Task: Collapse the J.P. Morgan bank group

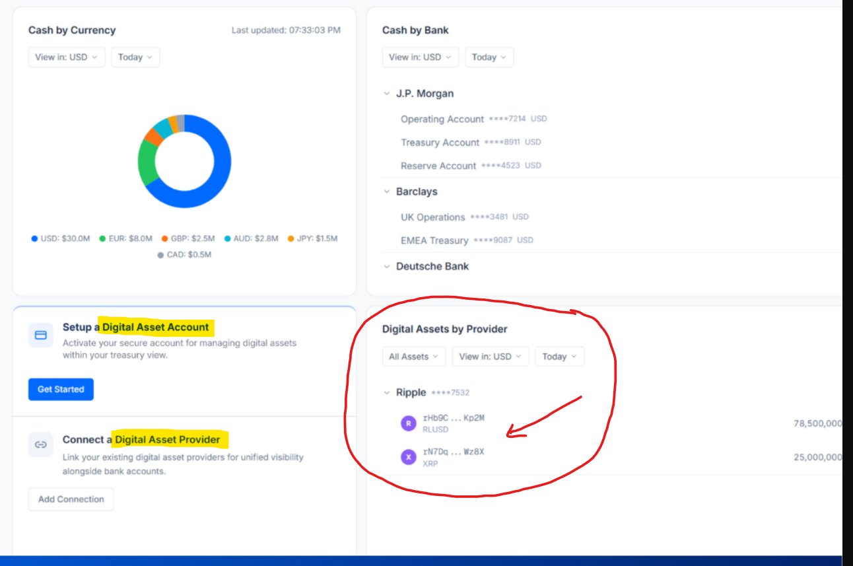Action: coord(387,94)
